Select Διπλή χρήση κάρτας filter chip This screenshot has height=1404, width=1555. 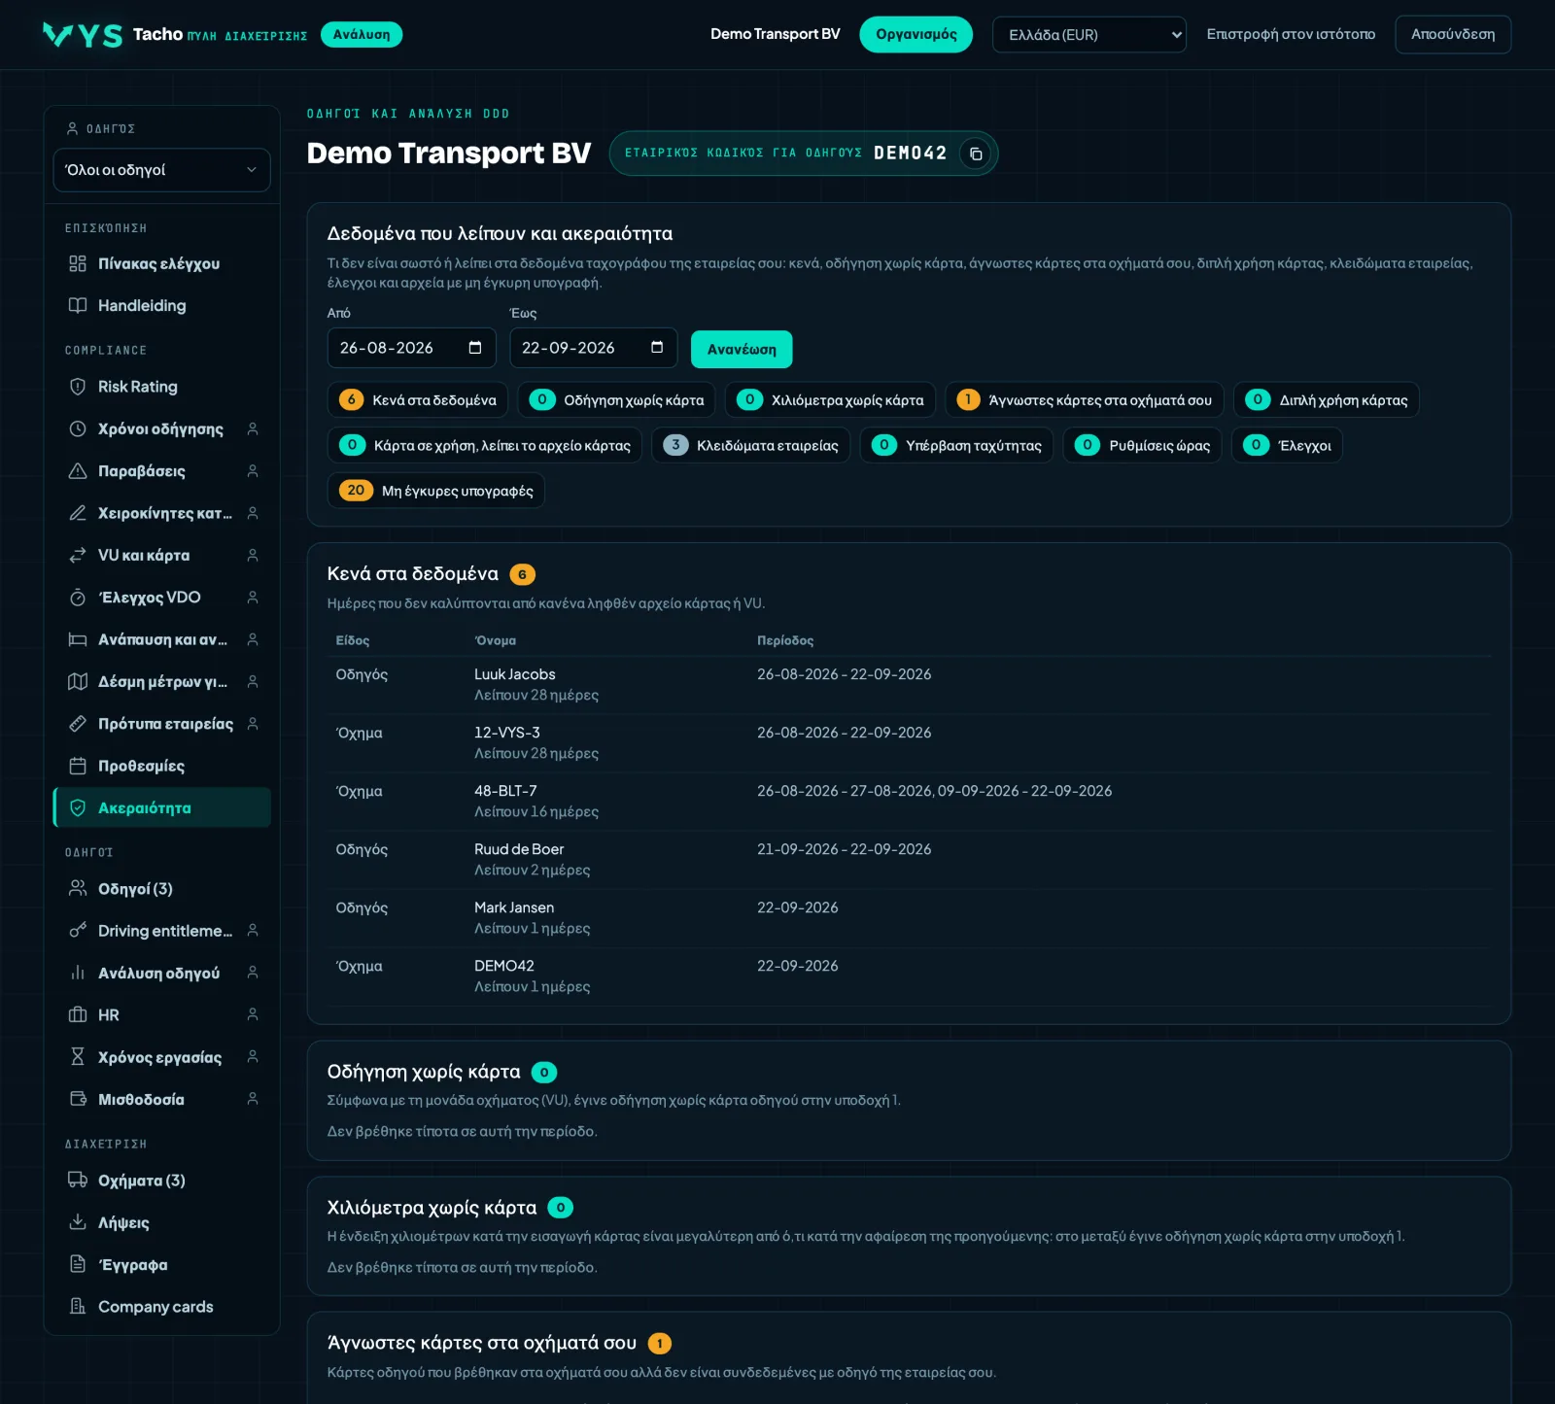(x=1327, y=400)
